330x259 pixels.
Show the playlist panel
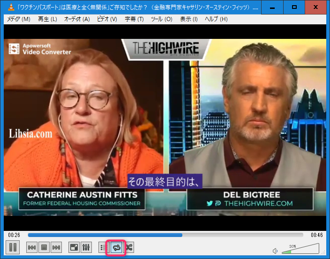[x=103, y=247]
